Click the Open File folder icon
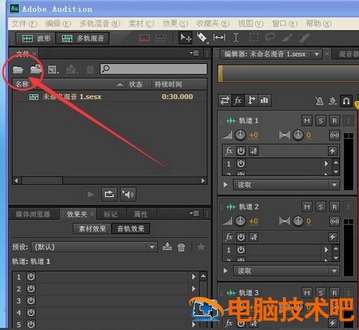This screenshot has height=330, width=359. click(18, 70)
